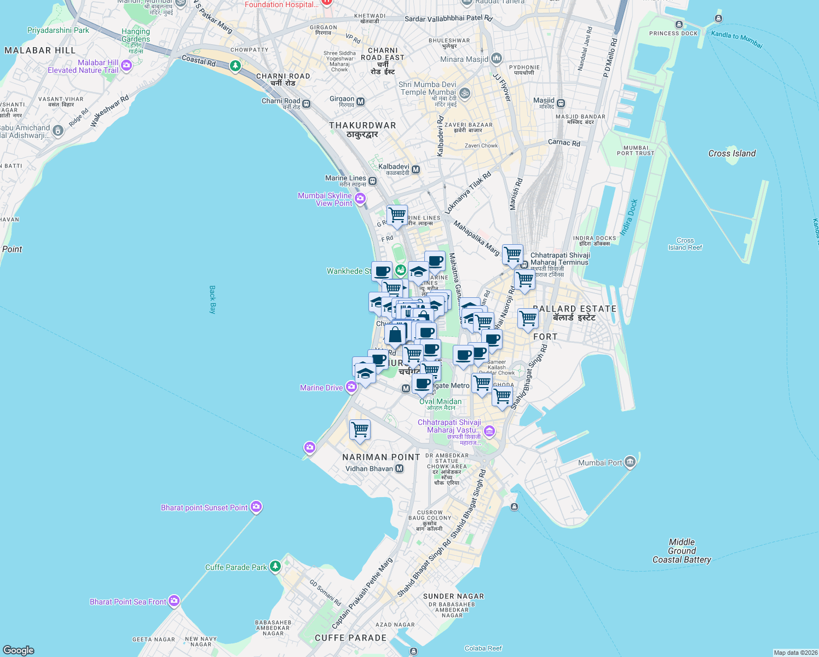
Task: Click the Carnac Rd street label
Action: [564, 142]
